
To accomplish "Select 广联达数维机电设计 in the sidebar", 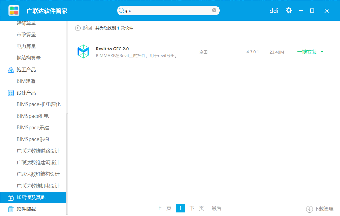I will click(x=38, y=186).
